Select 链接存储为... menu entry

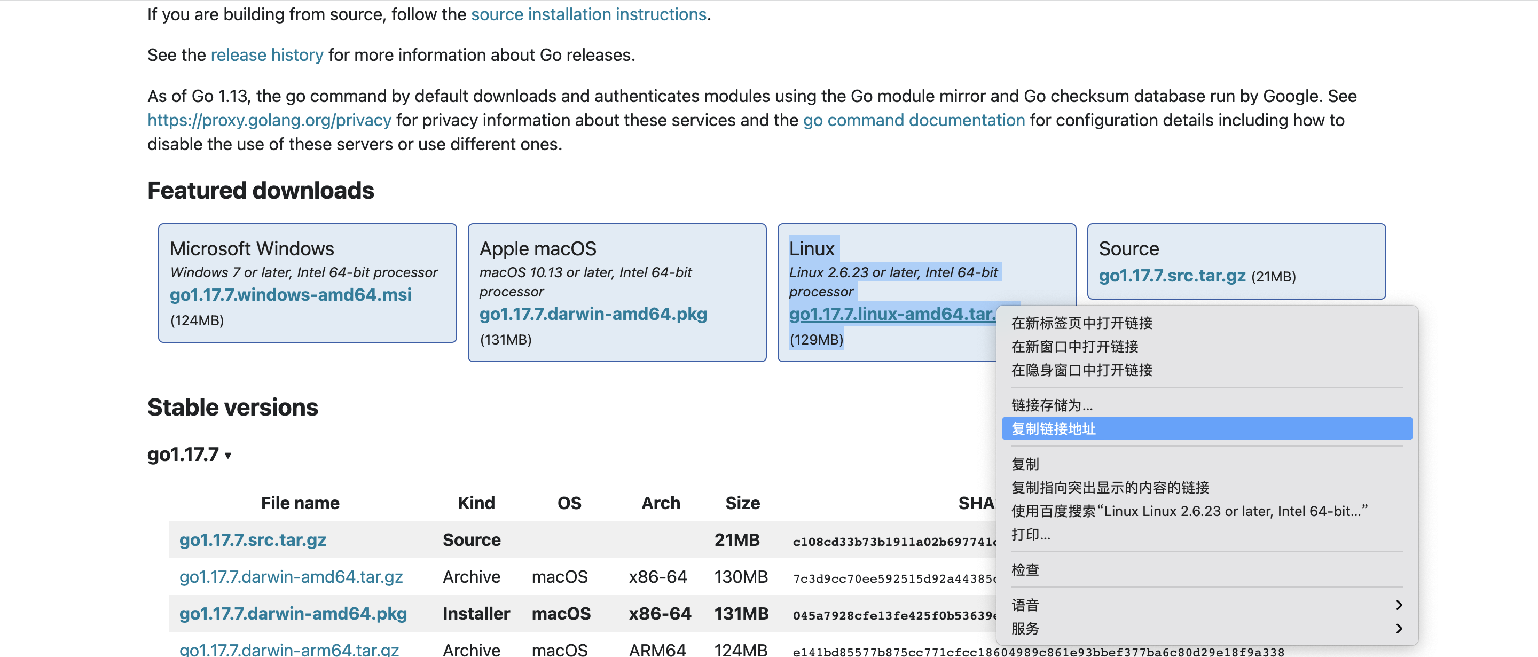[1052, 405]
